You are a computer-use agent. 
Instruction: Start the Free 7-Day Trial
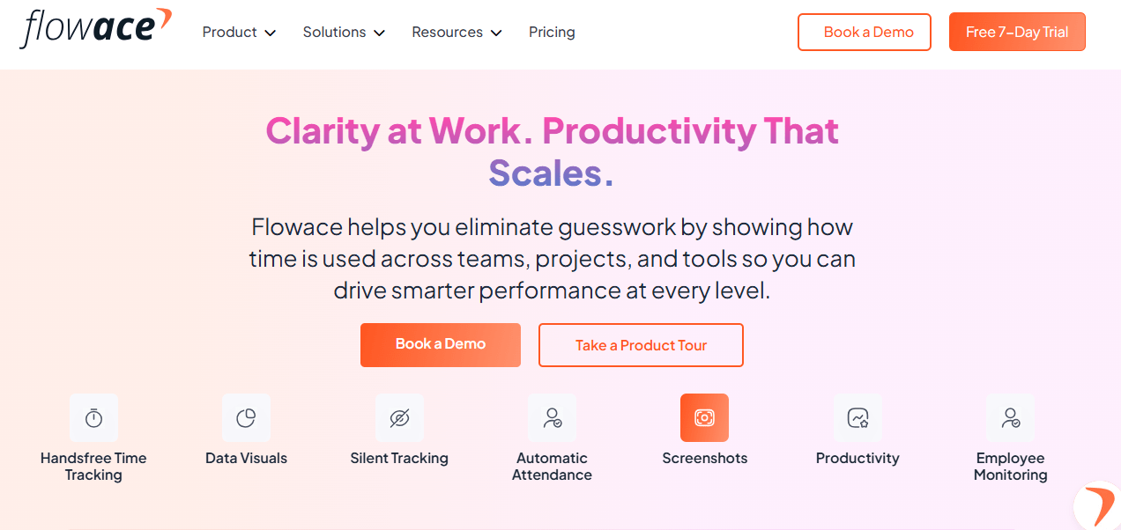1017,33
